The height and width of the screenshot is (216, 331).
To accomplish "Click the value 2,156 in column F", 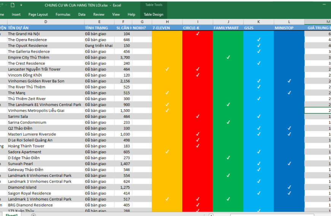I will (x=123, y=81).
